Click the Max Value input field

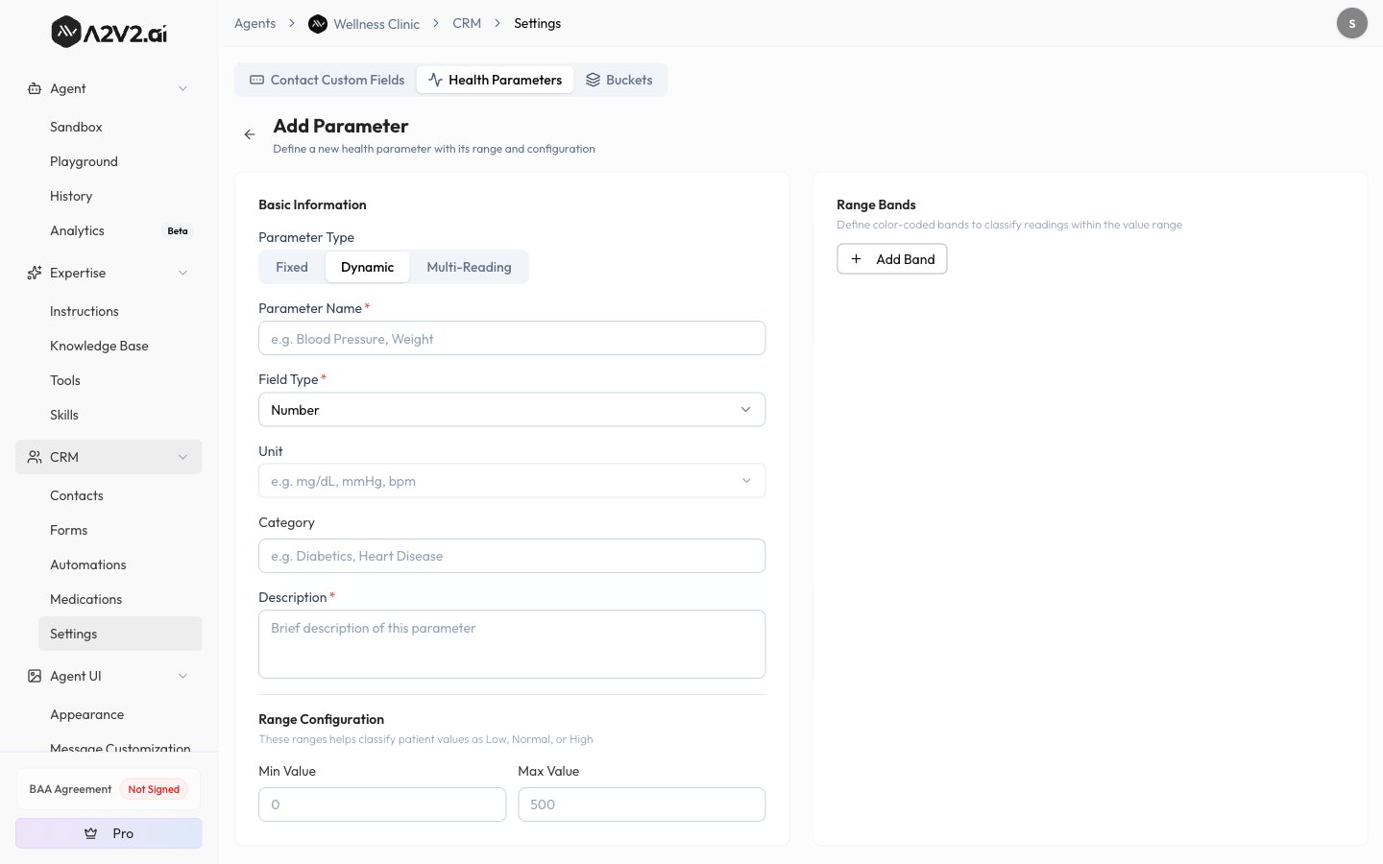(642, 804)
